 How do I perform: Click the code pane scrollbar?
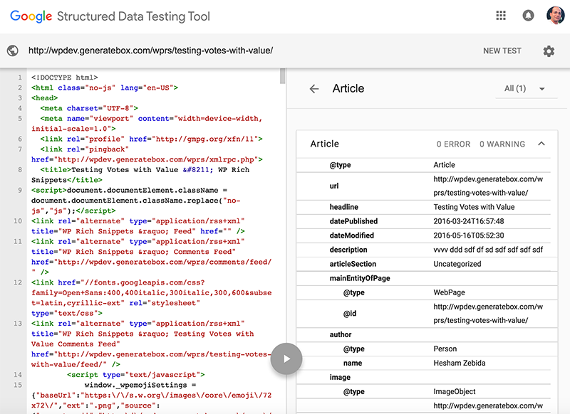[x=283, y=77]
